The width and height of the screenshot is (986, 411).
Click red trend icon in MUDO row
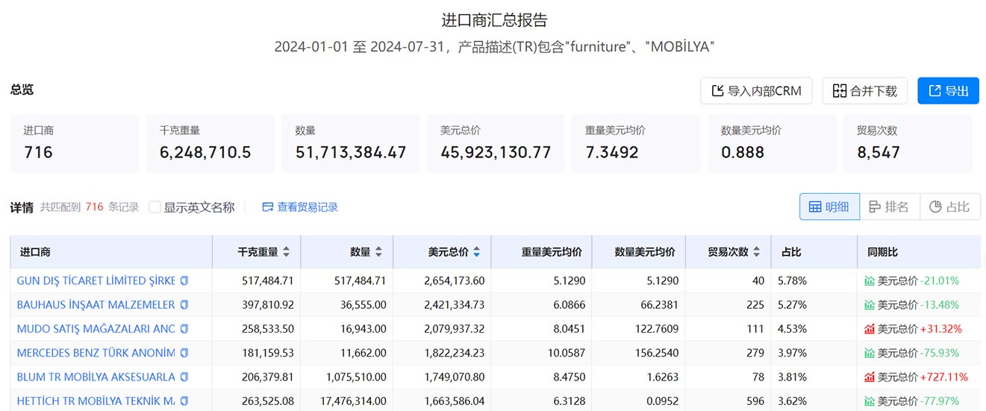(870, 329)
